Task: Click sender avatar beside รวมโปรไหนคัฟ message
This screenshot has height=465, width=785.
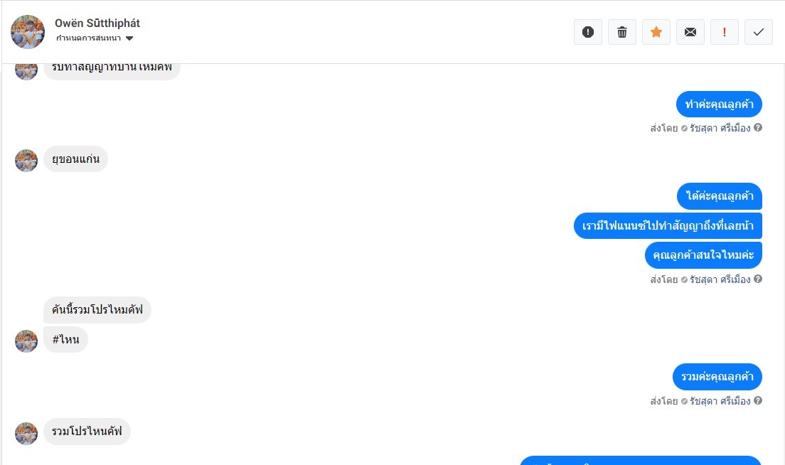Action: coord(26,434)
